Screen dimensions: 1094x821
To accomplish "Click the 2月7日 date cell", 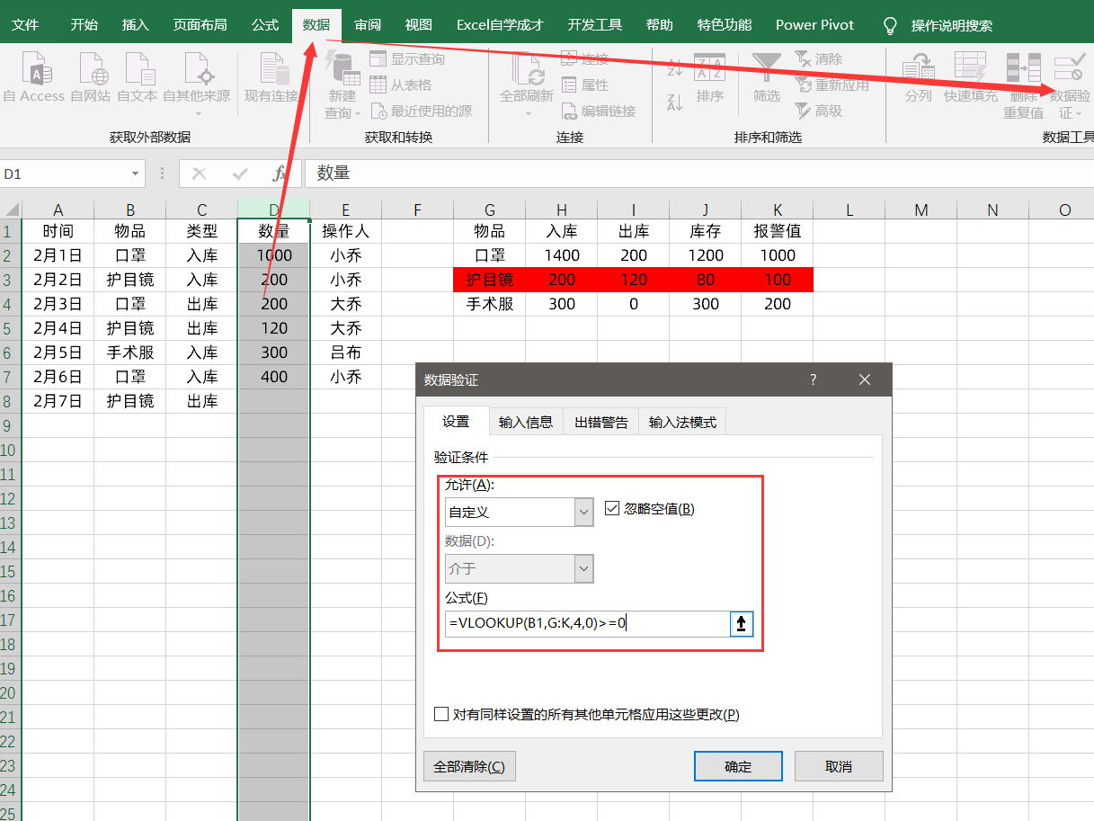I will pyautogui.click(x=58, y=401).
